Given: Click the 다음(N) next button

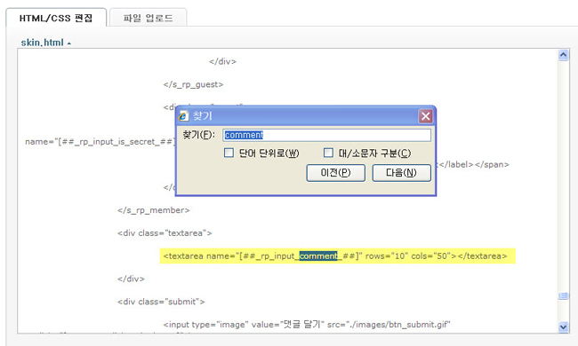Looking at the screenshot, I should [x=401, y=173].
